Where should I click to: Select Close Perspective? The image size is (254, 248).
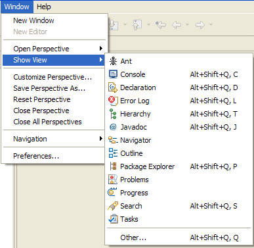pos(54,111)
